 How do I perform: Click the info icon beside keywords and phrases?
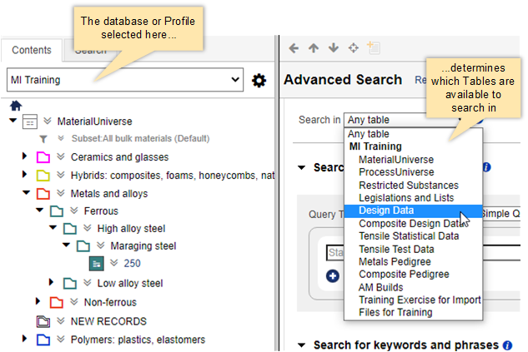pyautogui.click(x=506, y=345)
